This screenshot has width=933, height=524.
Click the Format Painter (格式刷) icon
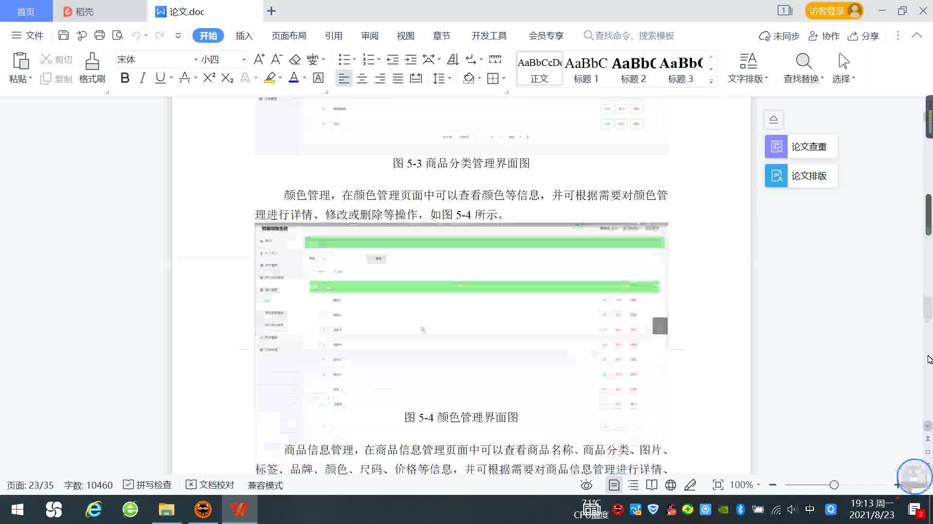(x=92, y=62)
